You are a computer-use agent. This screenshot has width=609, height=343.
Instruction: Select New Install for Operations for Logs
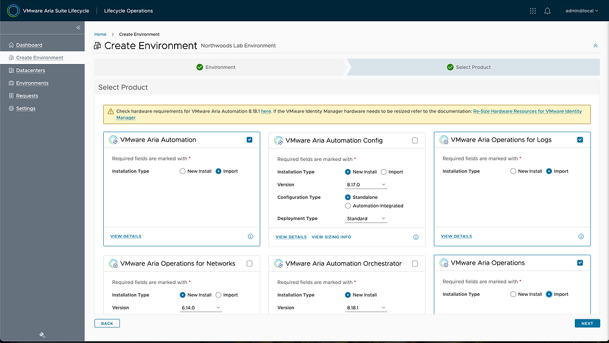[513, 171]
